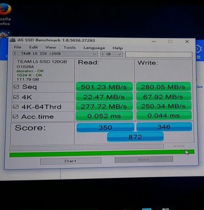Viewport: 204px width, 210px height.
Task: Open the blue settings gear icon
Action: 198,49
